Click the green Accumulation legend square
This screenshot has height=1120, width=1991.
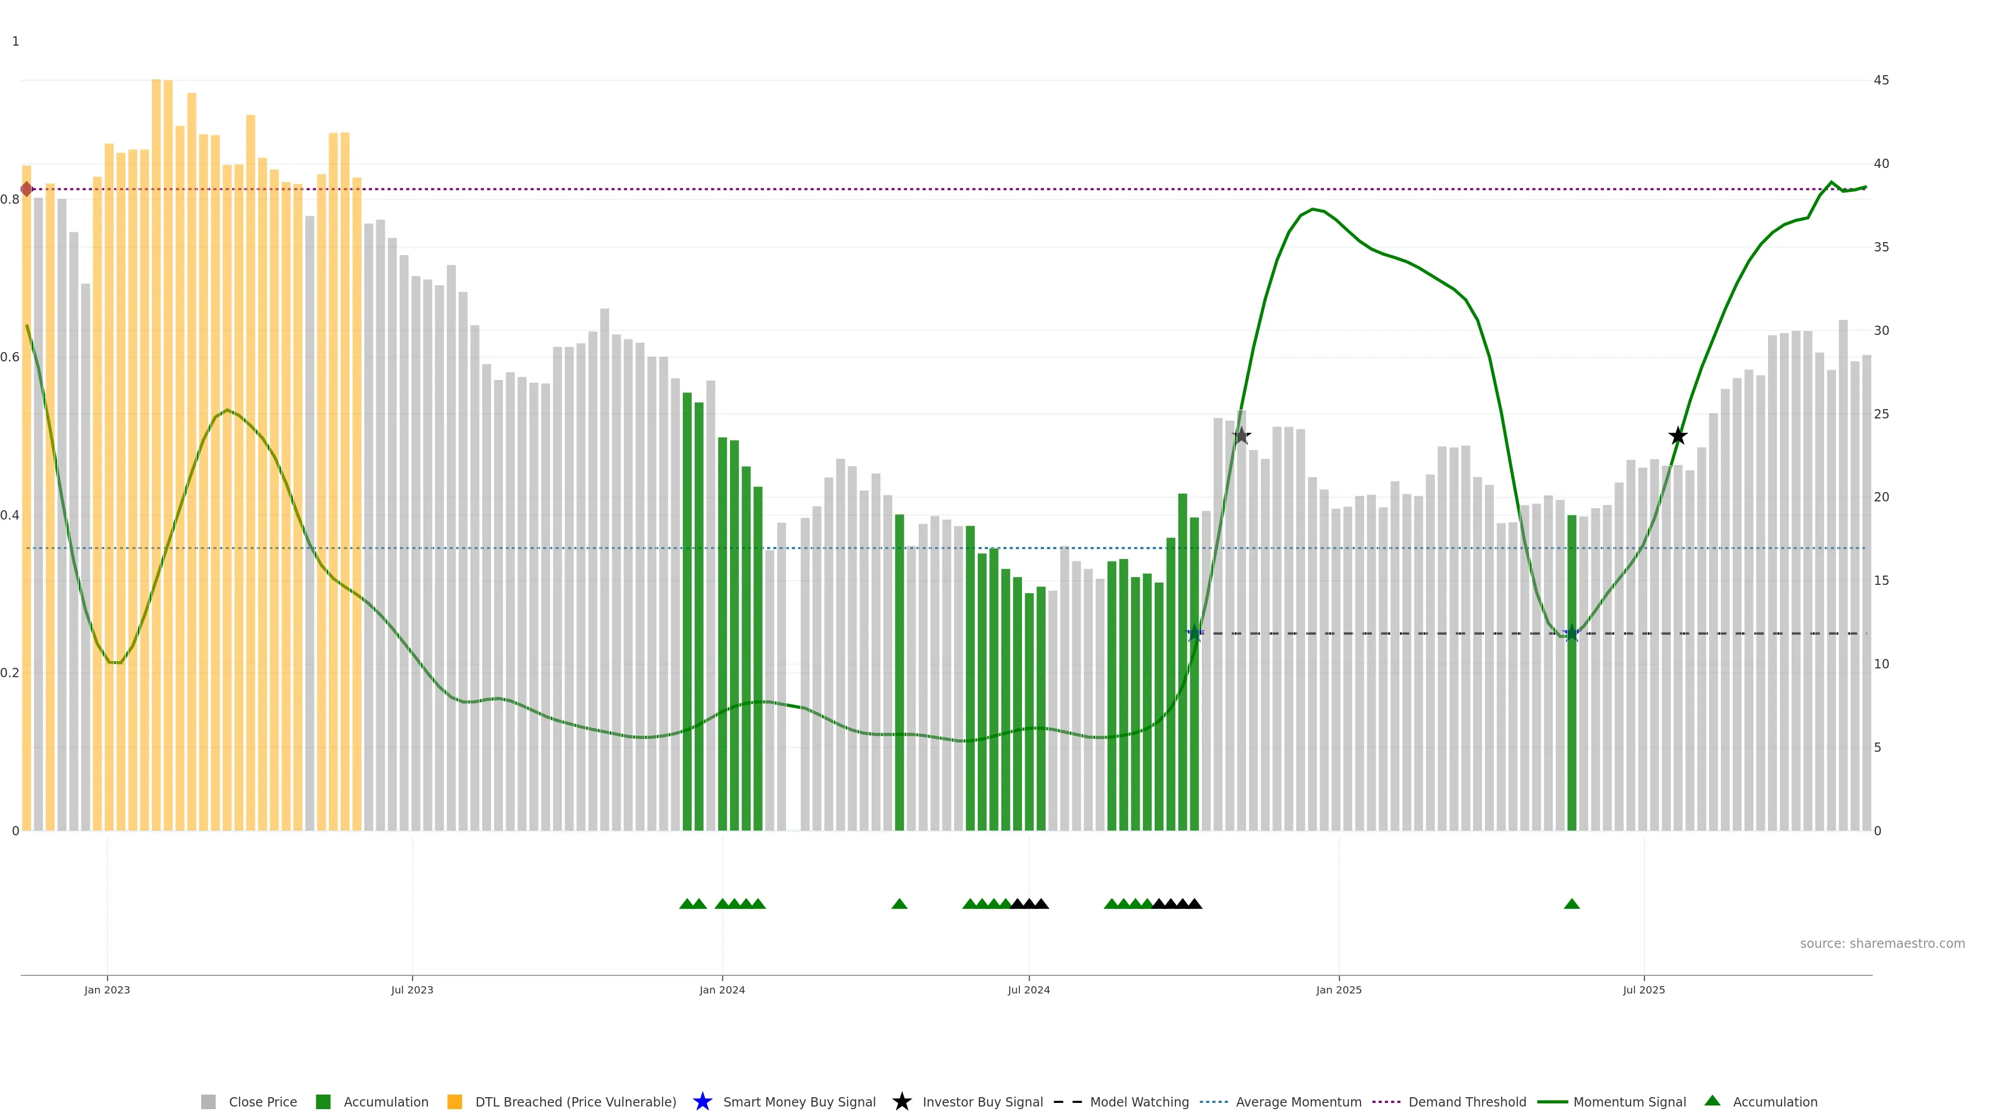(323, 1102)
